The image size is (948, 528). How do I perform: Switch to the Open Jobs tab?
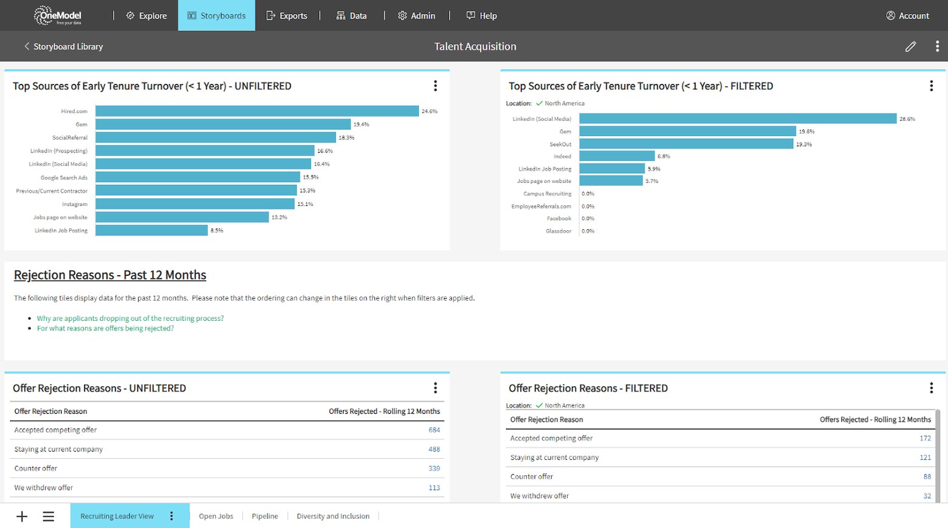[216, 516]
